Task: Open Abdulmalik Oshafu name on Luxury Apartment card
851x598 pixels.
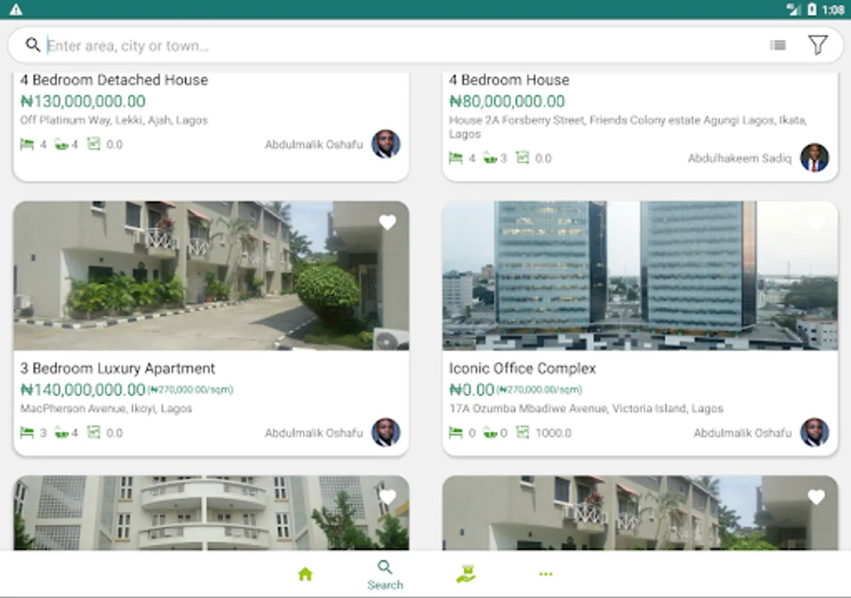Action: [314, 433]
